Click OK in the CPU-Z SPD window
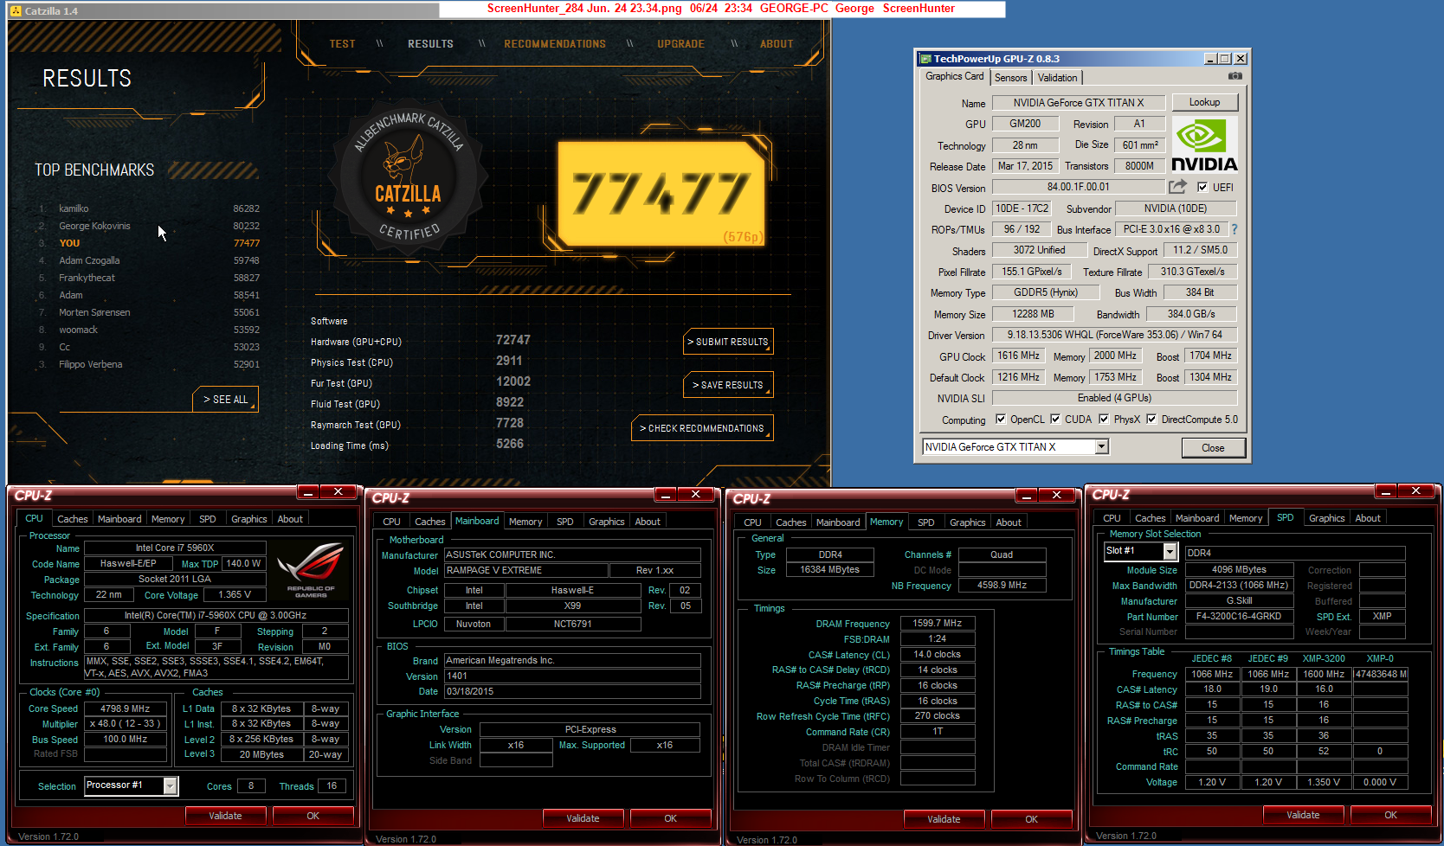This screenshot has width=1444, height=846. coord(1390,815)
